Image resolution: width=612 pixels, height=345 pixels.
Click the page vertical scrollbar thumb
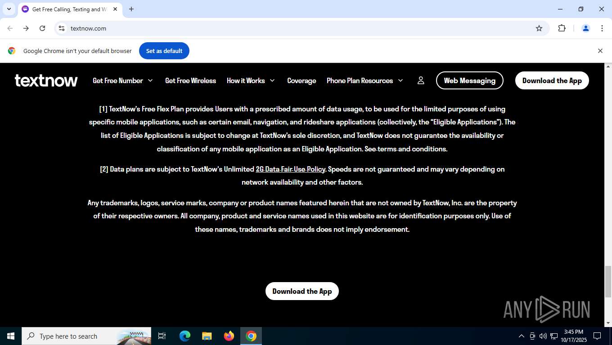point(608,282)
